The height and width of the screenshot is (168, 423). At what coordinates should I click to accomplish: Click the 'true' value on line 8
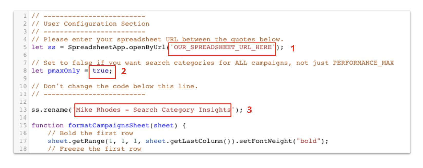tap(100, 71)
